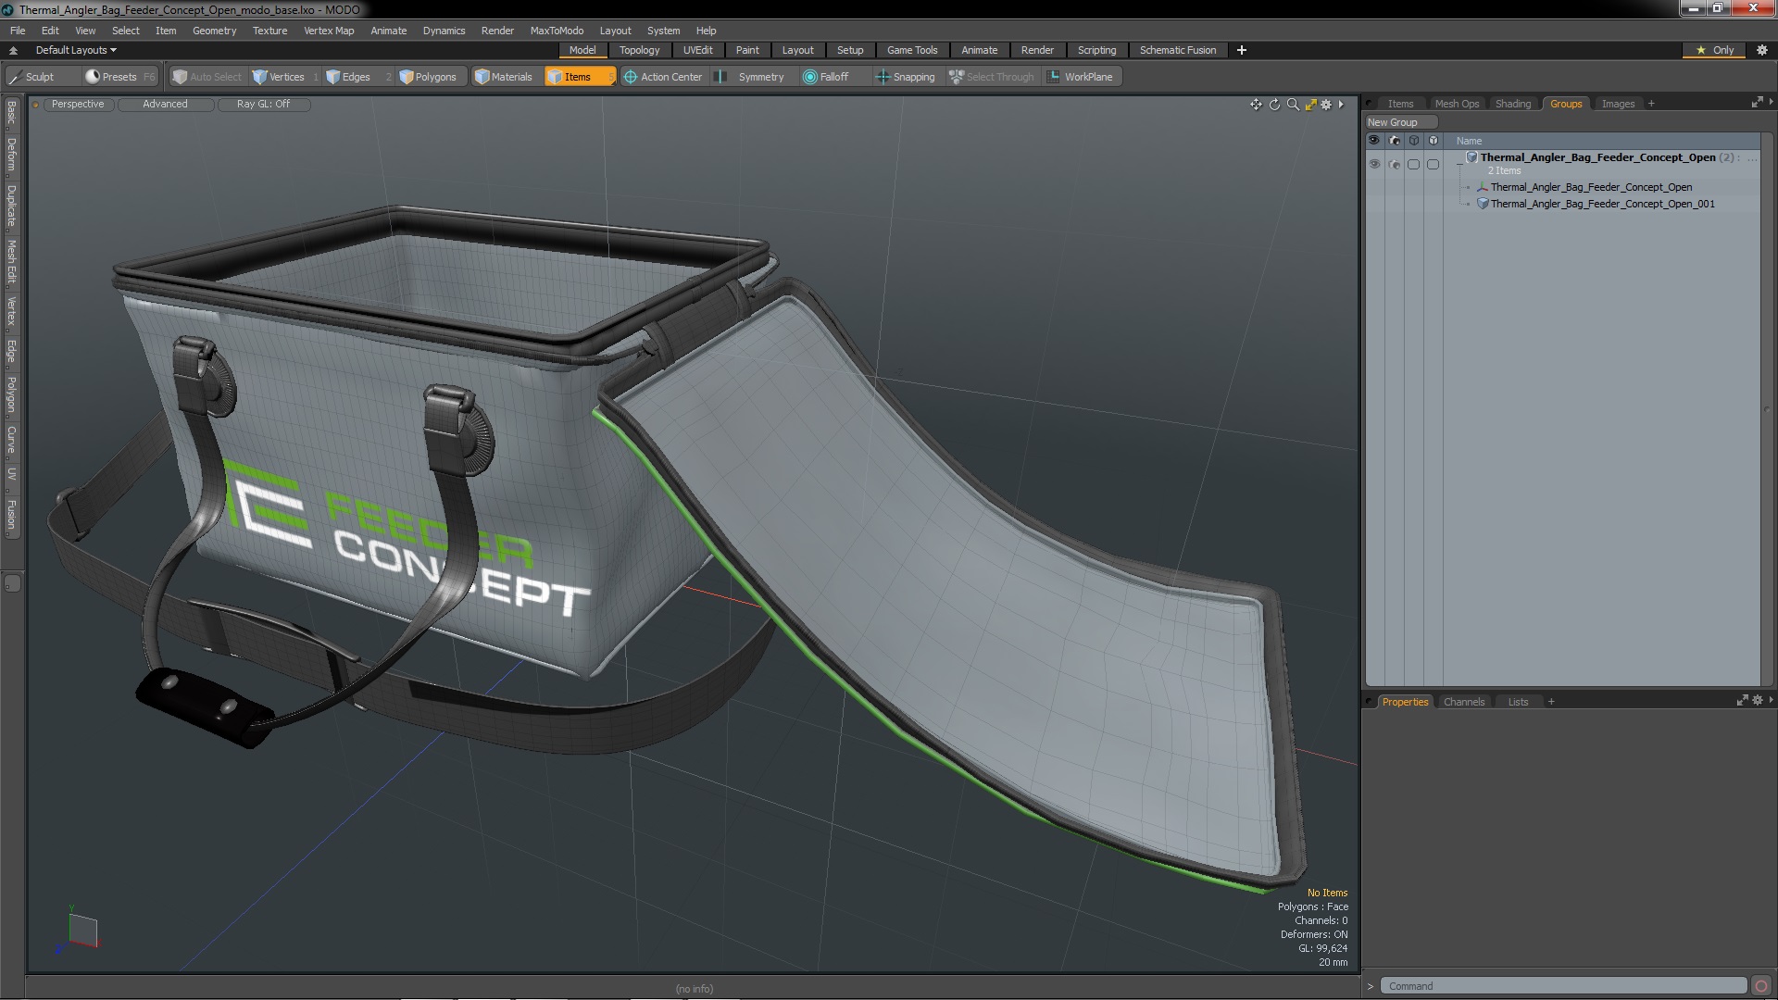Open the MaxToModo menu

pos(557,31)
